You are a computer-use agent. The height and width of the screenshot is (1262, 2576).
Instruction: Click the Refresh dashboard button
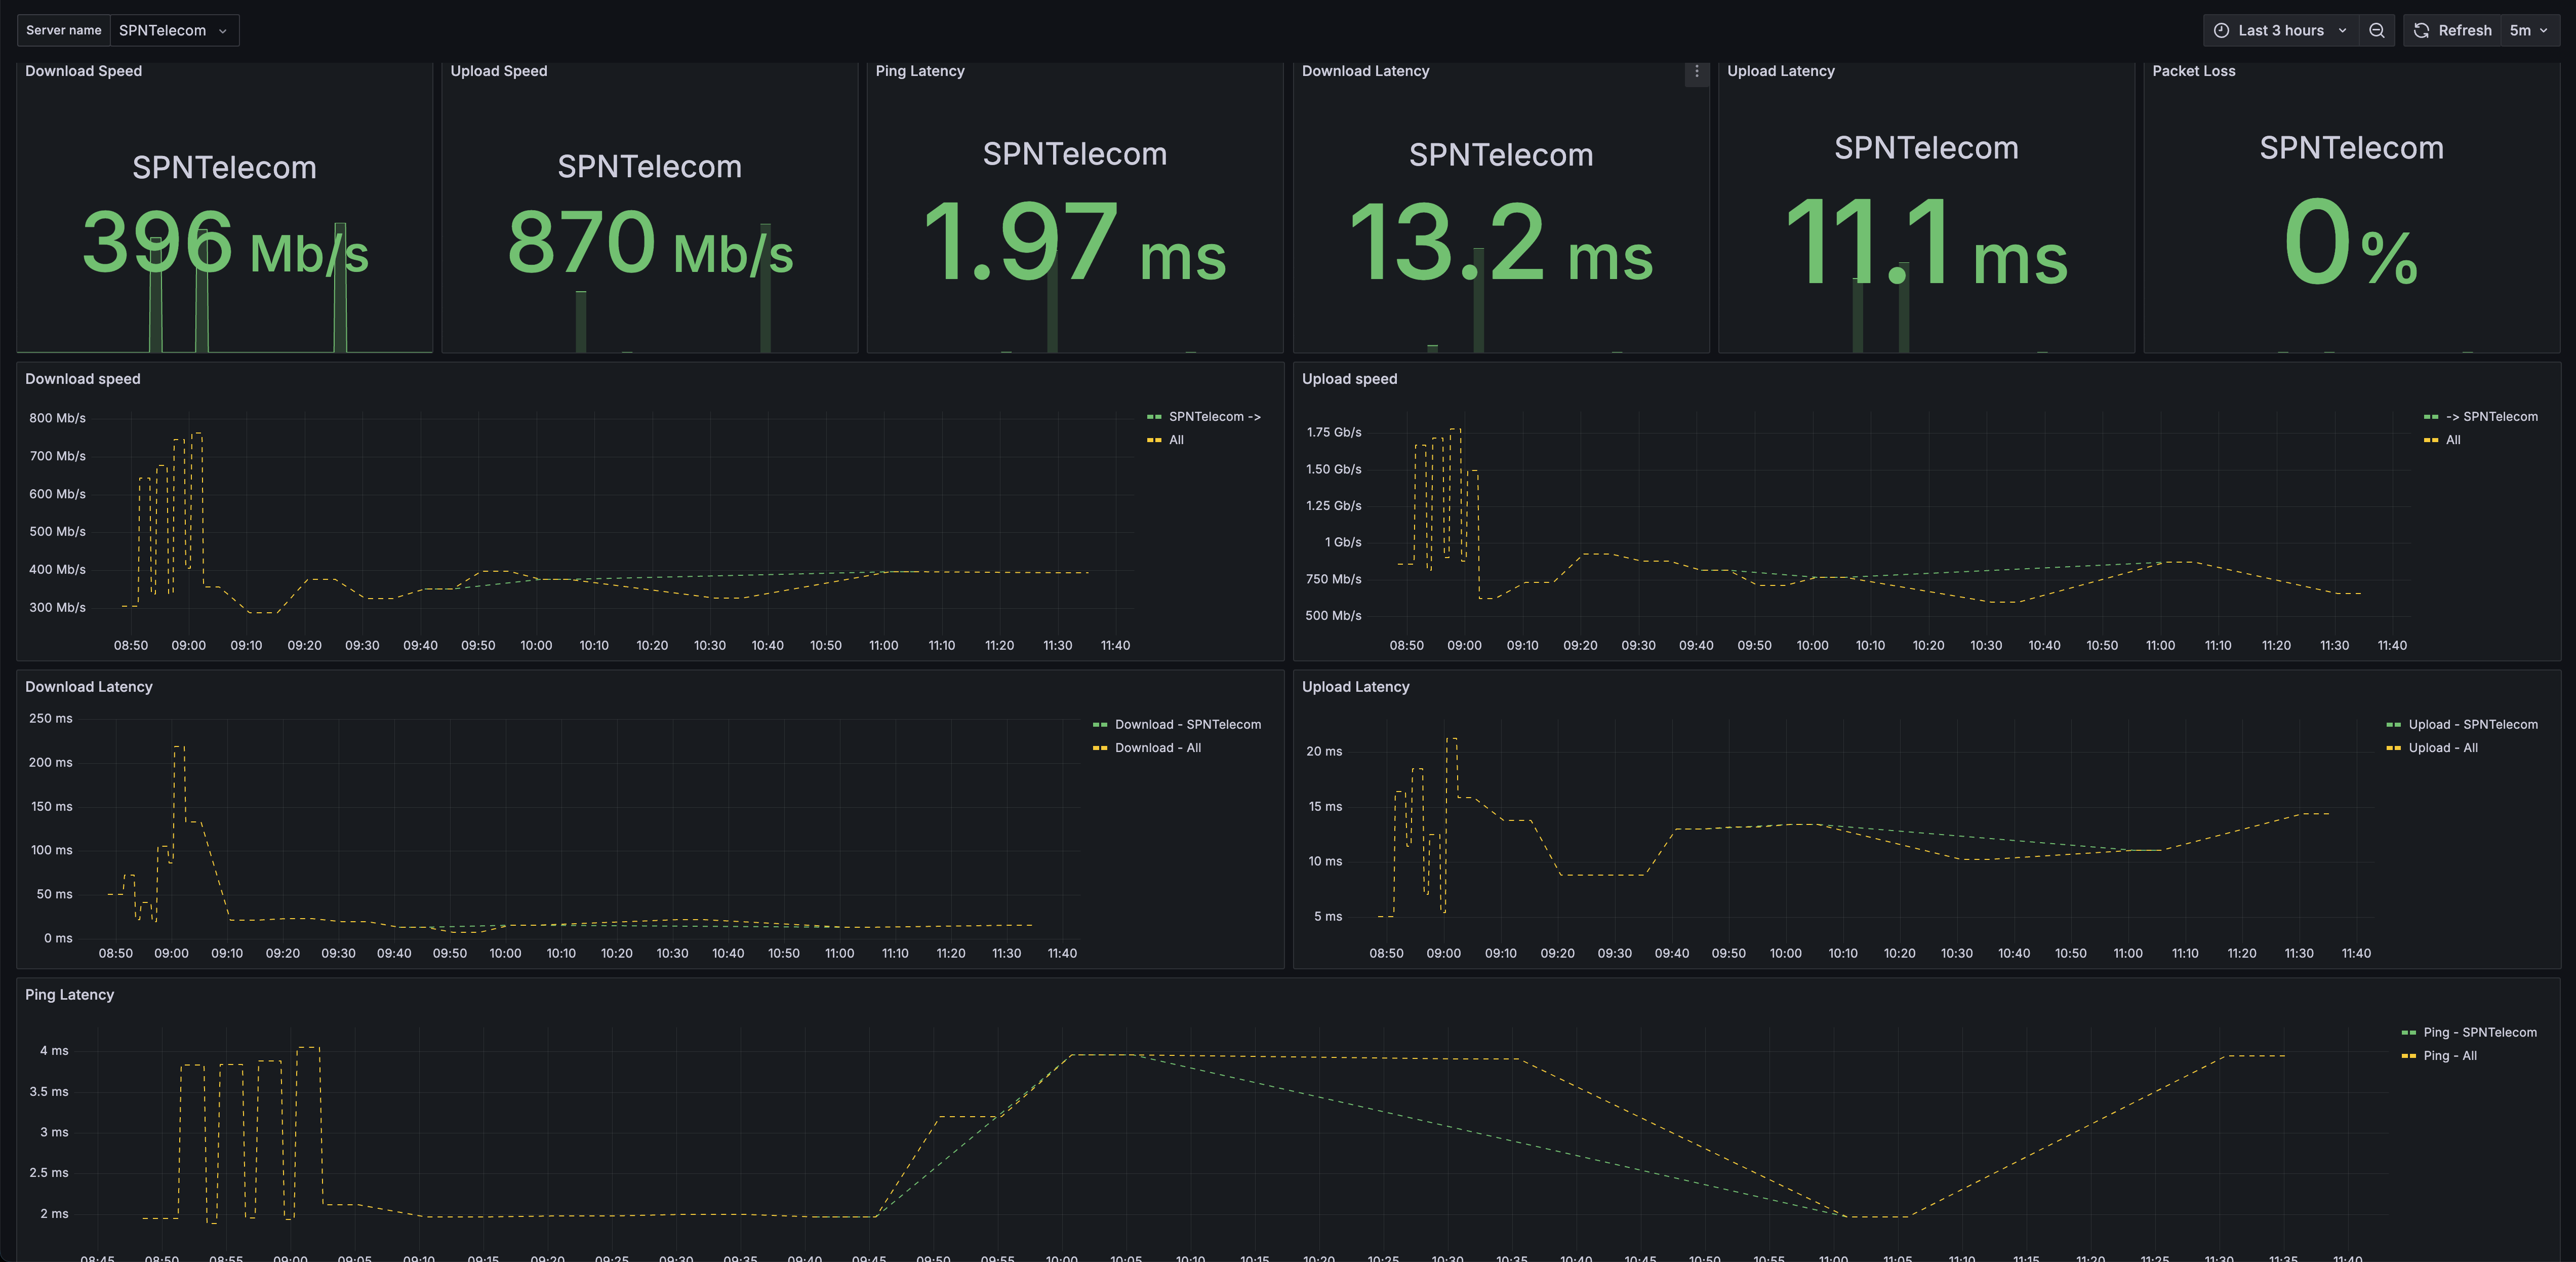(2452, 30)
